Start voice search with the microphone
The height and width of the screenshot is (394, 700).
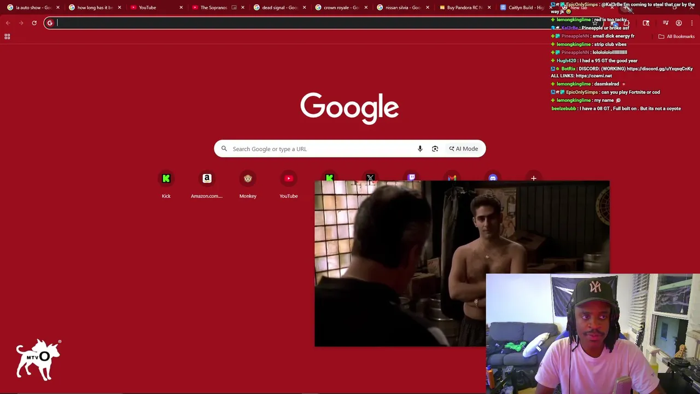420,149
